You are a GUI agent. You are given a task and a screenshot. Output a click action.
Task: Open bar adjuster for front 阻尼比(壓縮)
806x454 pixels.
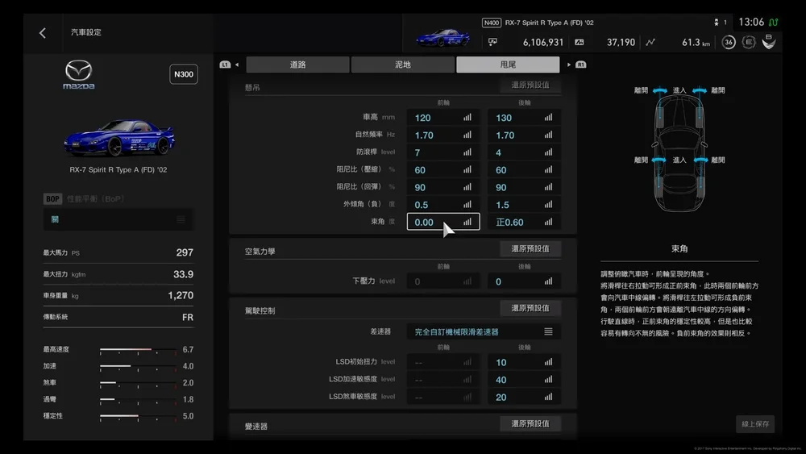(x=467, y=169)
